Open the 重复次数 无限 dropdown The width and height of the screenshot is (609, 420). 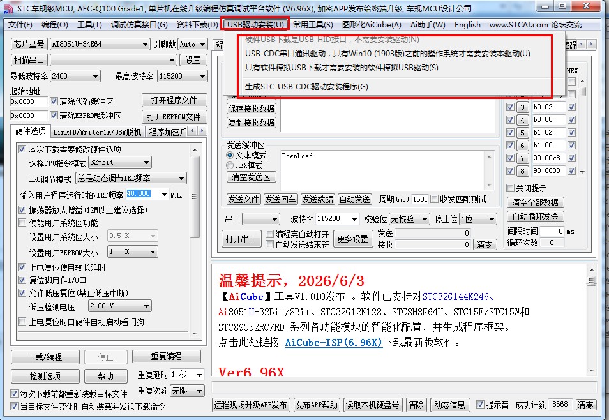pos(199,391)
